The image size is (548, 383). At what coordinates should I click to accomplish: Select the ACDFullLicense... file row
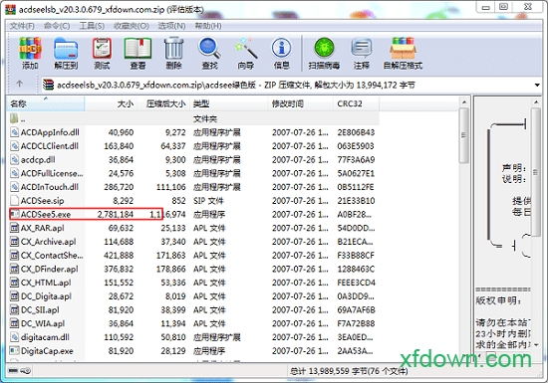tap(192, 173)
